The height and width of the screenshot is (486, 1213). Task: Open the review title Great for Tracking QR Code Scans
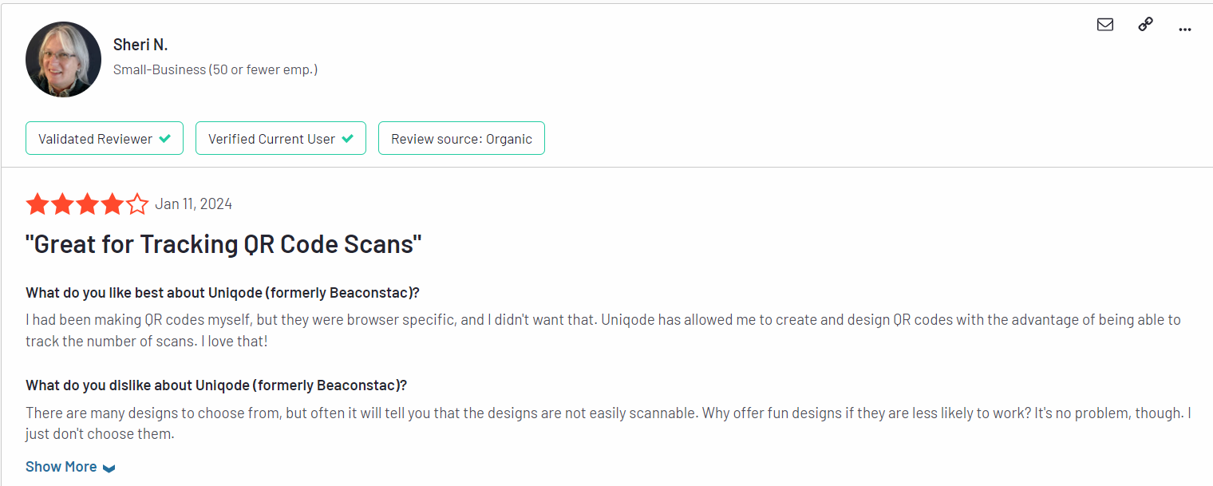(x=223, y=244)
